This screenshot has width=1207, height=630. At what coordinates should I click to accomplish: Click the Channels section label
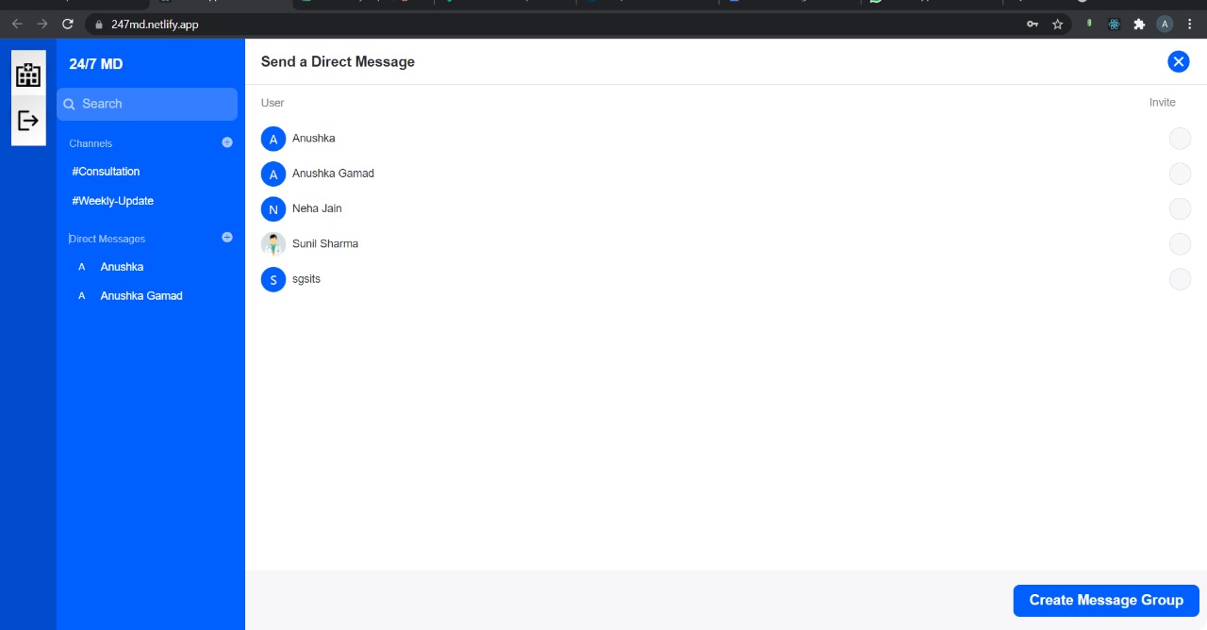pos(91,143)
